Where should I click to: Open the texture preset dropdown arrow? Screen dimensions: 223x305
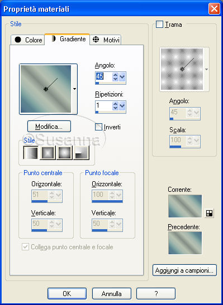[206, 70]
